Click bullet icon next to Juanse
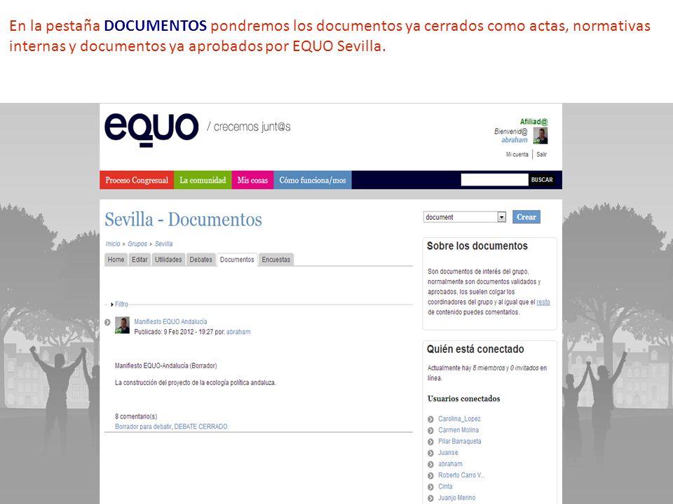Viewport: 673px width, 504px height. 430,453
